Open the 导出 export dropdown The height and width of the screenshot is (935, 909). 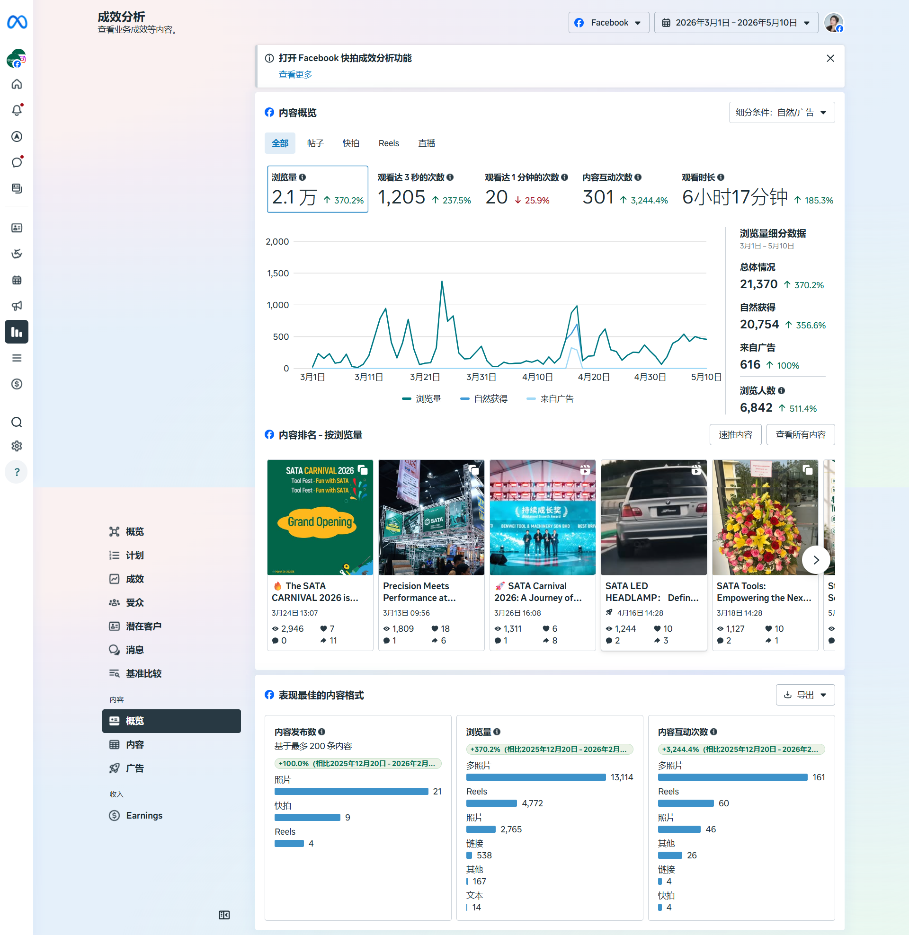805,695
